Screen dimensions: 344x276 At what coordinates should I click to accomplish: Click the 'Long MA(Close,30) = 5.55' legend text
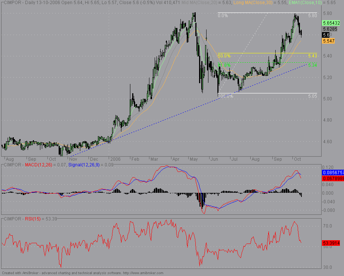(x=260, y=3)
